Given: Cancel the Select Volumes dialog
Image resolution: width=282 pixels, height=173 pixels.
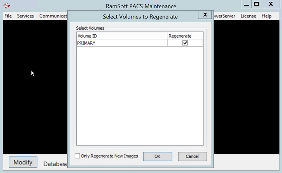Looking at the screenshot, I should pos(192,156).
